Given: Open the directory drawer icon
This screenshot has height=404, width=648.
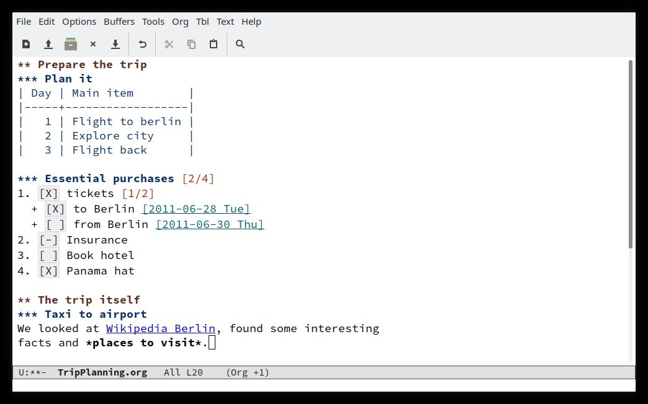Looking at the screenshot, I should tap(71, 44).
